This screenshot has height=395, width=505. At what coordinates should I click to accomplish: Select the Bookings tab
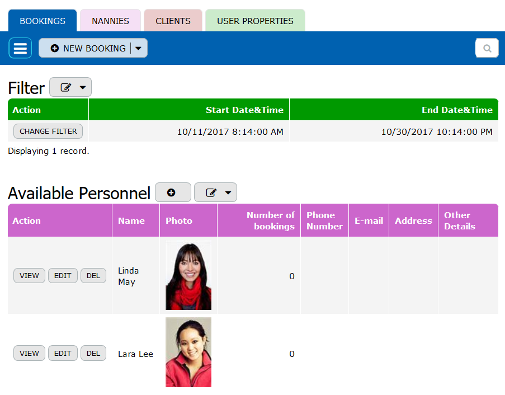coord(43,21)
